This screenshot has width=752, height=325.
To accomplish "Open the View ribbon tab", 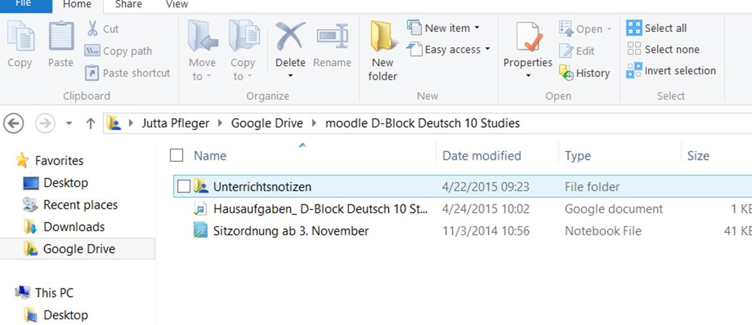I will tap(177, 5).
